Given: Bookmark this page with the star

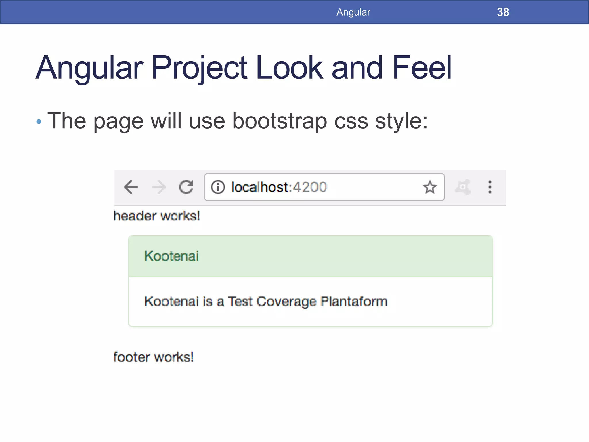Looking at the screenshot, I should coord(430,187).
